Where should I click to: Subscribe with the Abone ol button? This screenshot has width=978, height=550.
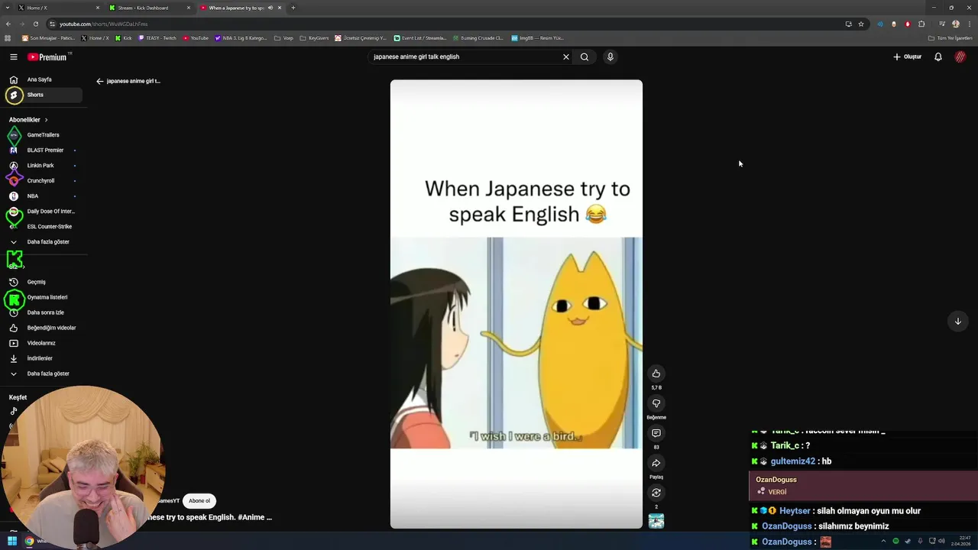pos(199,501)
